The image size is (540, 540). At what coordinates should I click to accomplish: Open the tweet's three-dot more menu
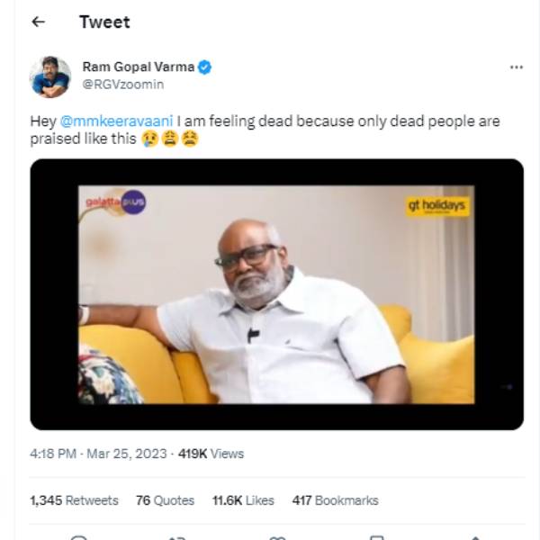pyautogui.click(x=516, y=67)
